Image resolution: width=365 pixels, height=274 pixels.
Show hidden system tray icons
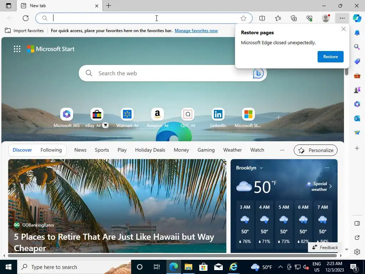281,267
